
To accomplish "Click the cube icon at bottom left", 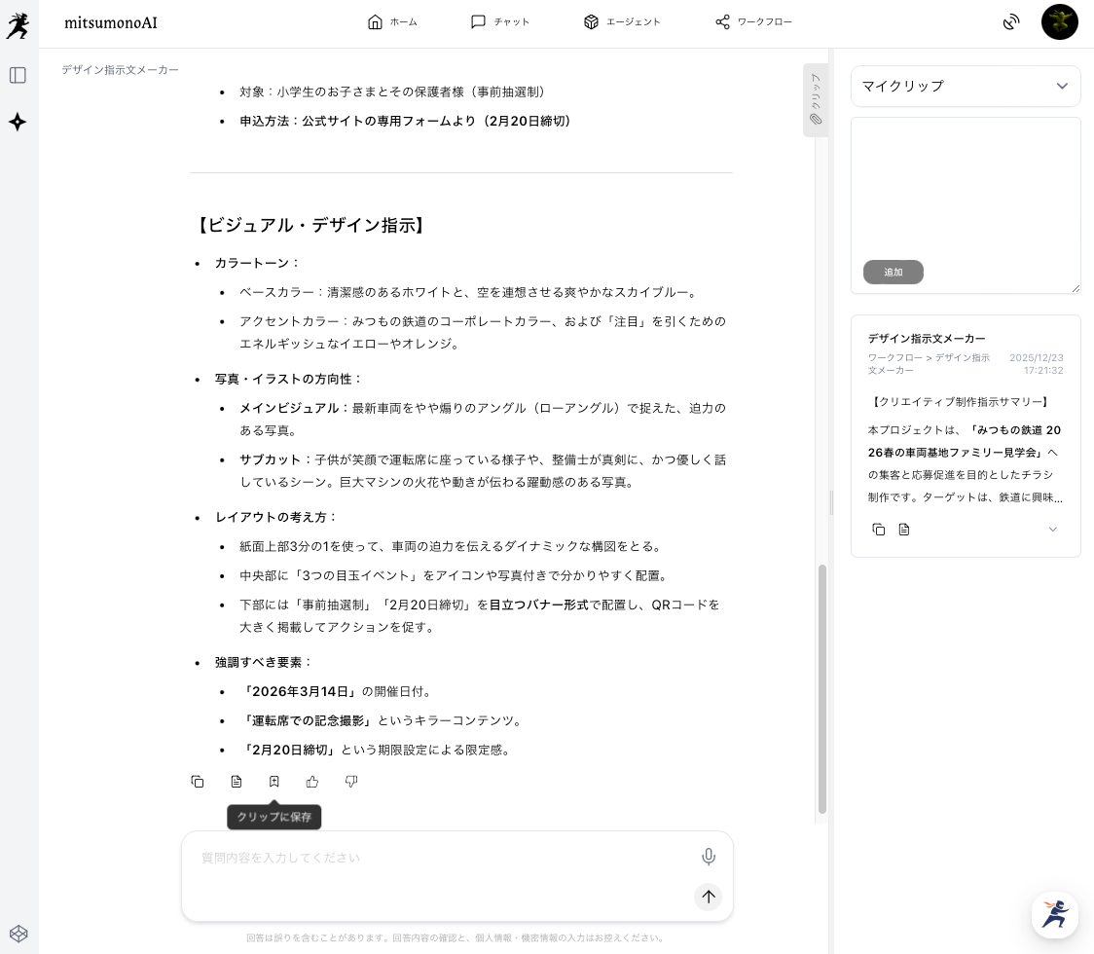I will pos(18,932).
